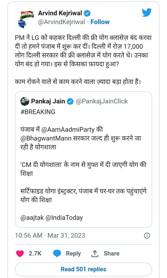This screenshot has height=278, width=167.
Task: Open the @aajtak mention
Action: [32, 218]
